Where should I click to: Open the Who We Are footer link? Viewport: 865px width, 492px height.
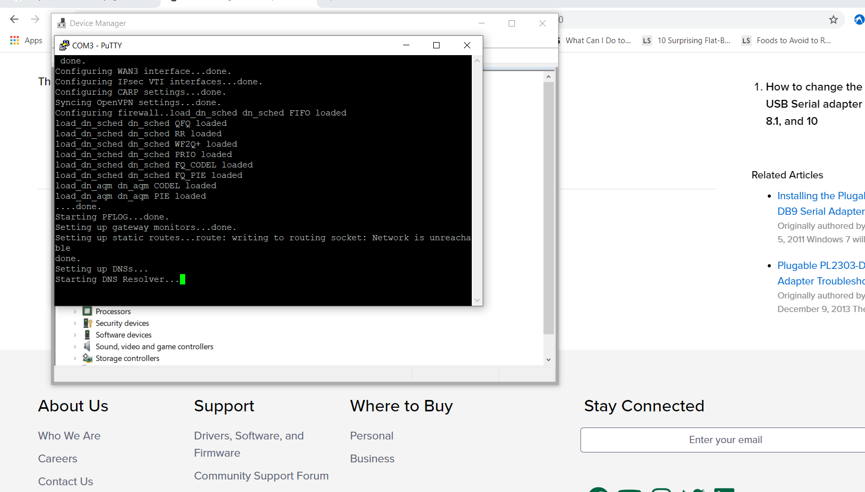69,436
